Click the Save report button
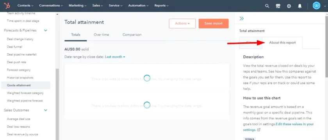328x140 pixels. (x=214, y=24)
